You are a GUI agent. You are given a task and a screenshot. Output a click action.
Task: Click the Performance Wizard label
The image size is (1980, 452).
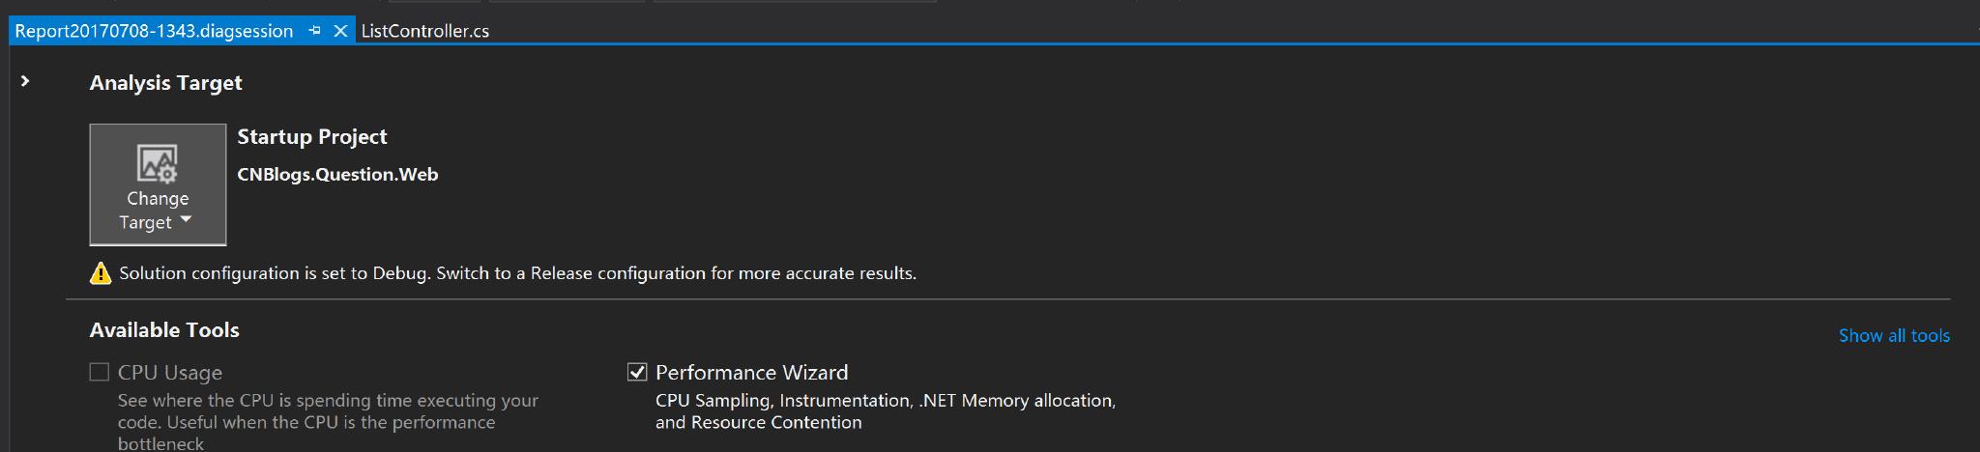(x=751, y=372)
